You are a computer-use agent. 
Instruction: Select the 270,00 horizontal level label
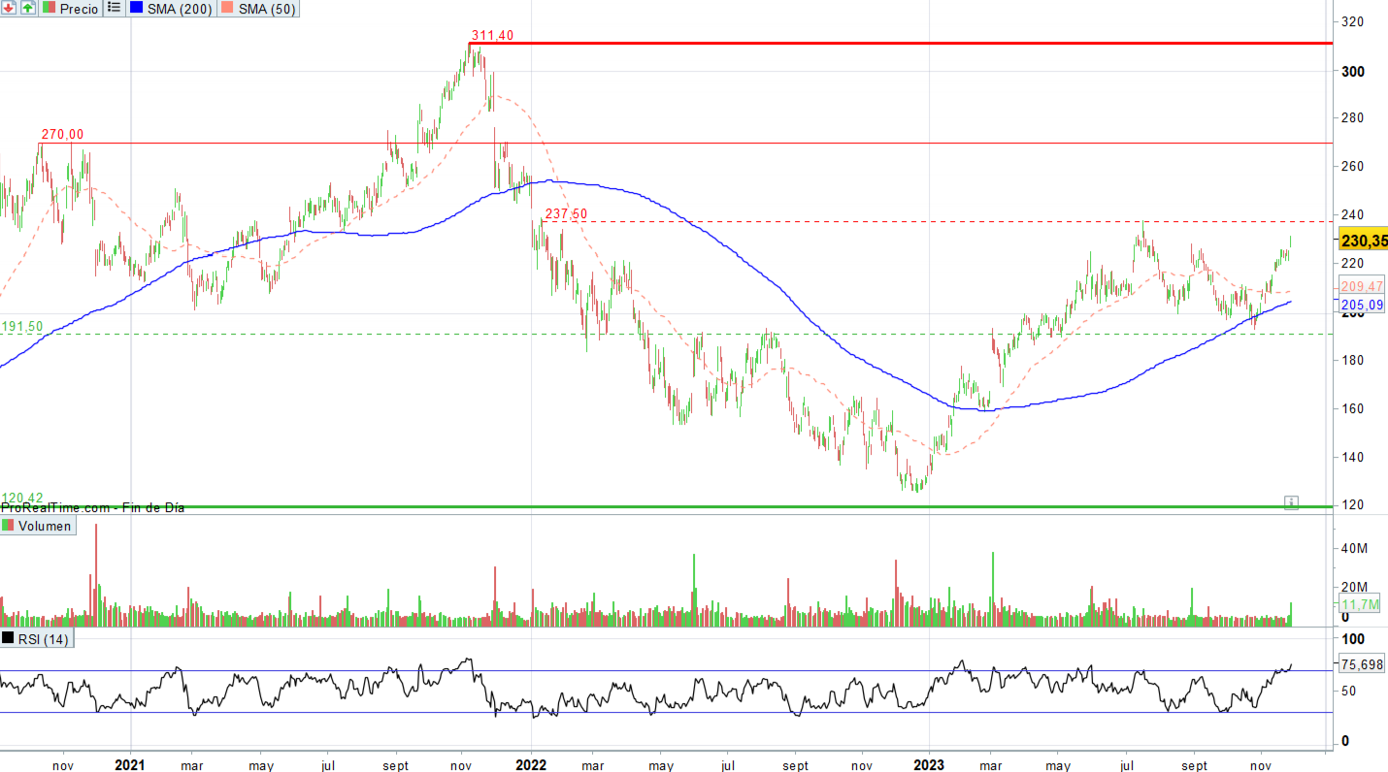(x=62, y=135)
